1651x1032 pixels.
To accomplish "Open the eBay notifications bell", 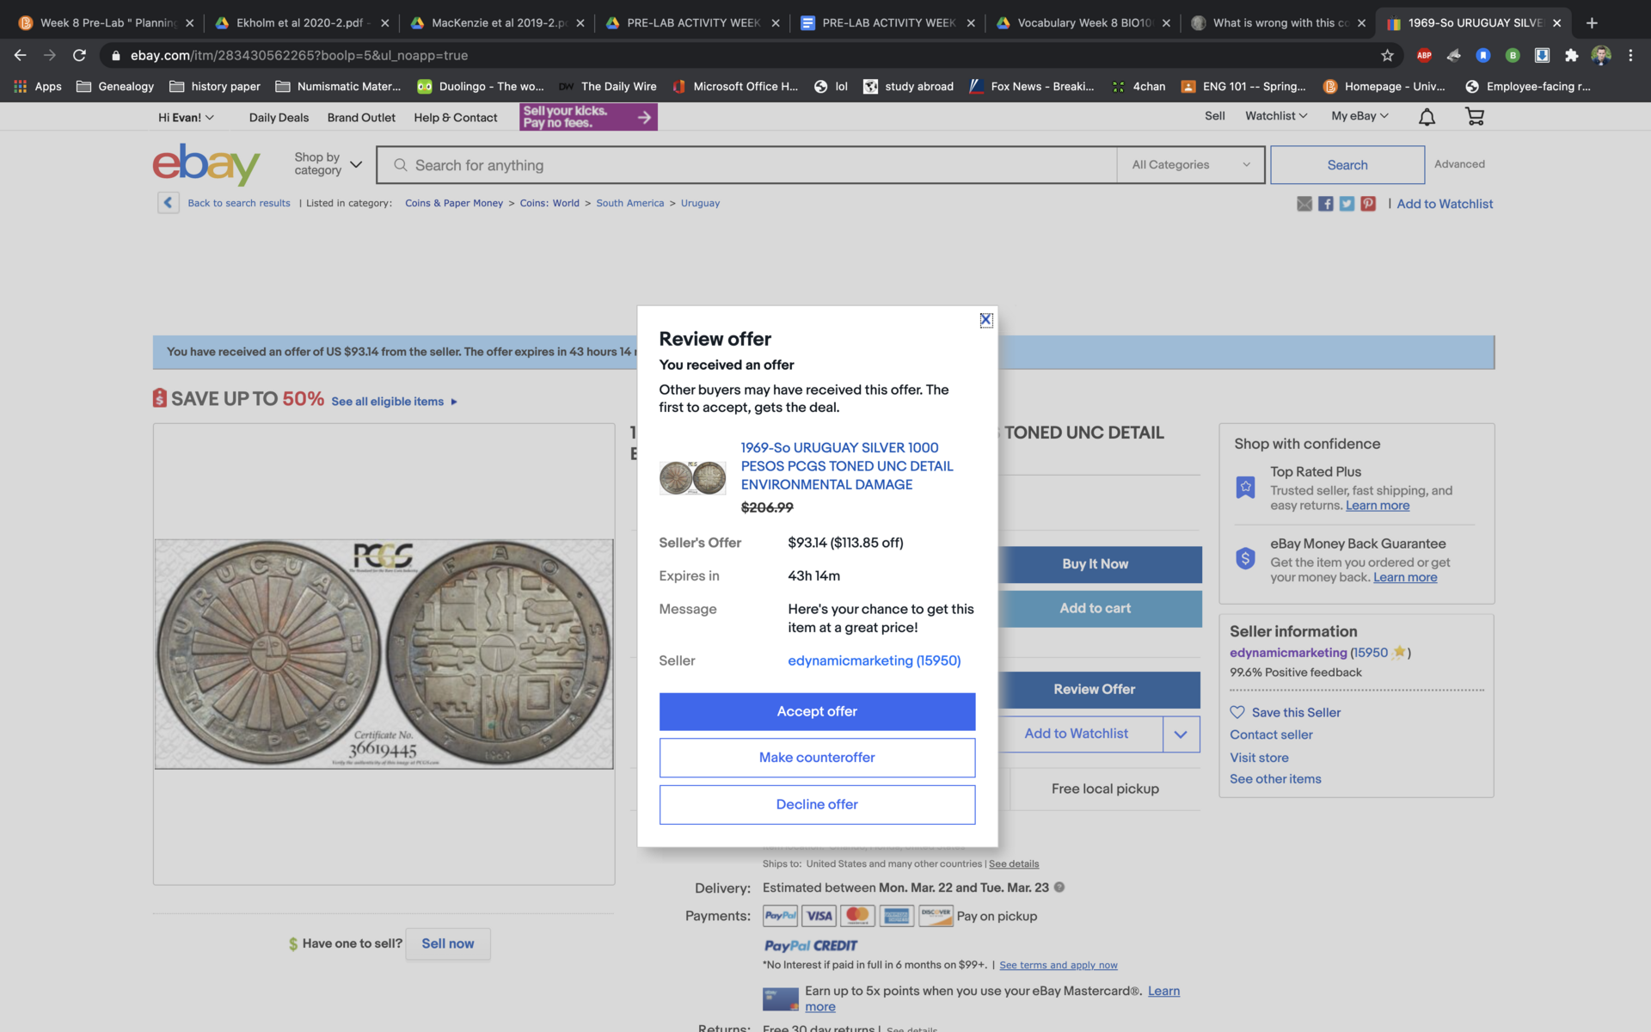I will 1427,117.
